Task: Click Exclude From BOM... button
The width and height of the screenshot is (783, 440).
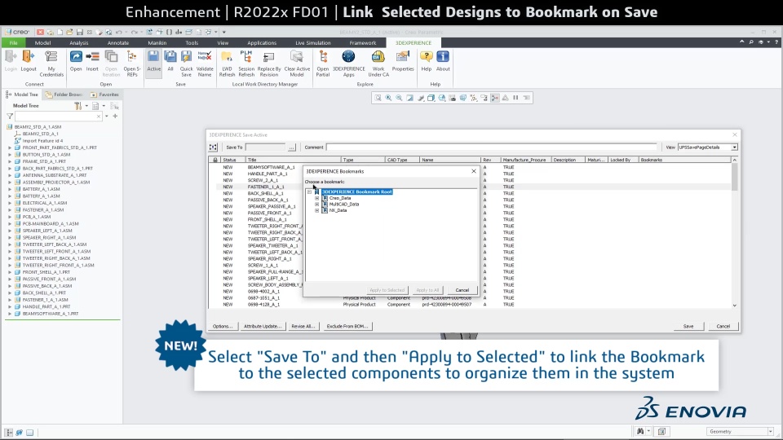Action: coord(347,326)
